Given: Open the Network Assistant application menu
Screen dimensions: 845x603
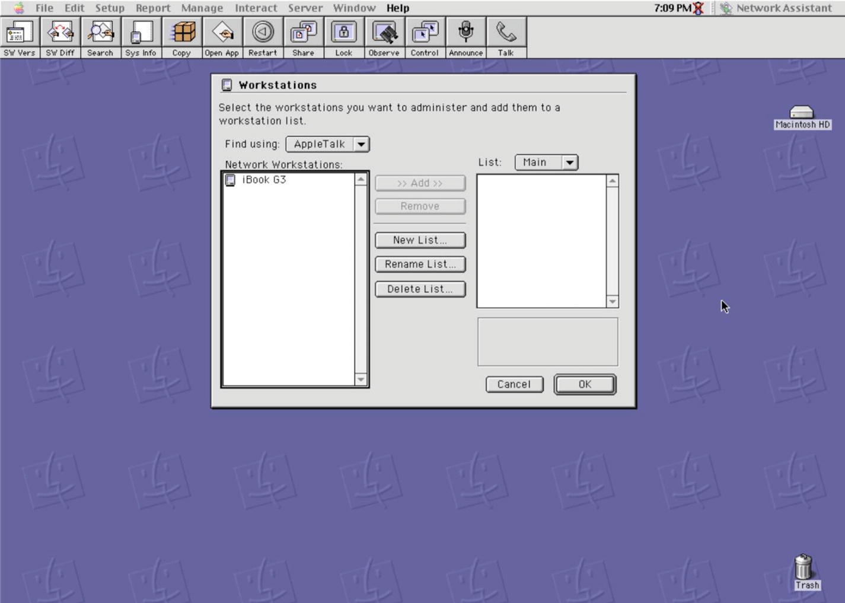Looking at the screenshot, I should [776, 8].
